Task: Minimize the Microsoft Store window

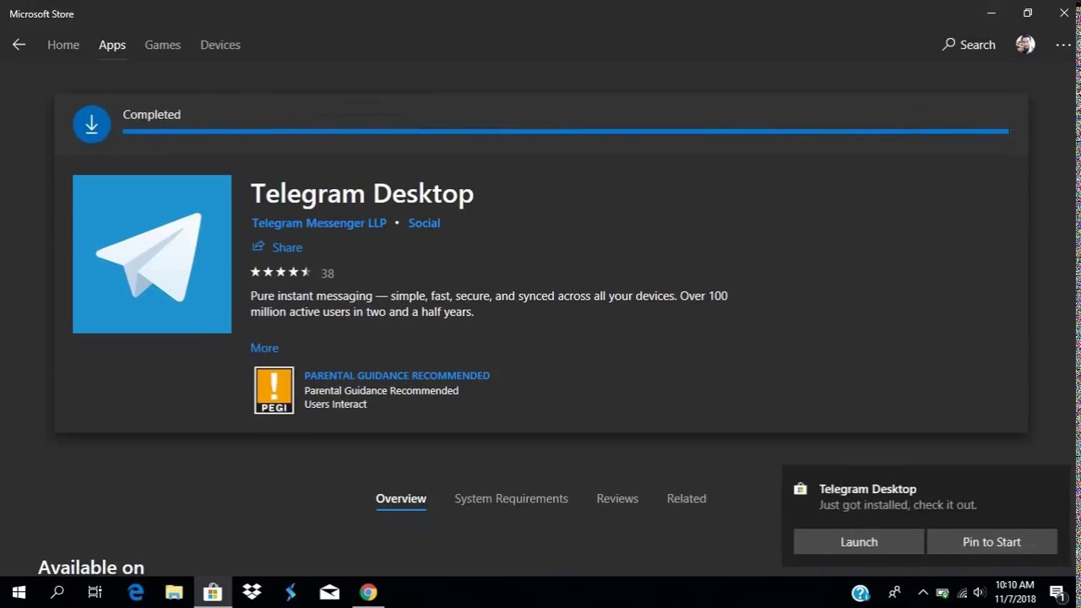Action: click(991, 14)
